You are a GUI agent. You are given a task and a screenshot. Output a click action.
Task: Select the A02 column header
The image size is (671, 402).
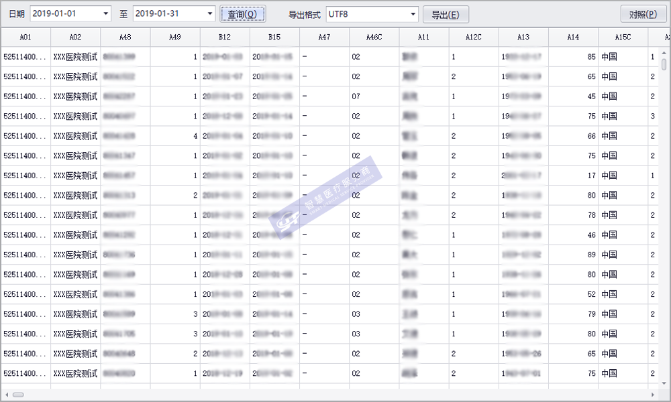point(75,38)
